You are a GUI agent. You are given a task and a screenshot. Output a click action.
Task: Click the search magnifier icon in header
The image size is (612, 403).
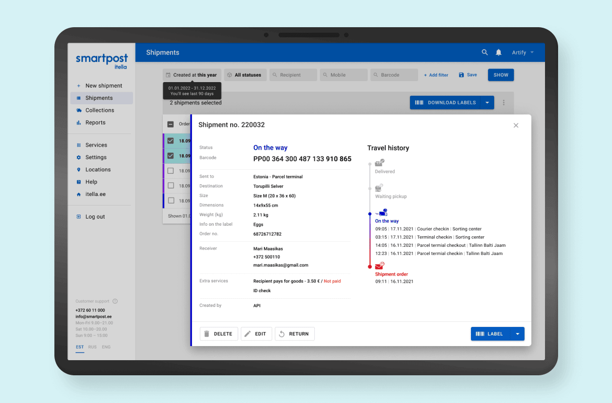[485, 52]
